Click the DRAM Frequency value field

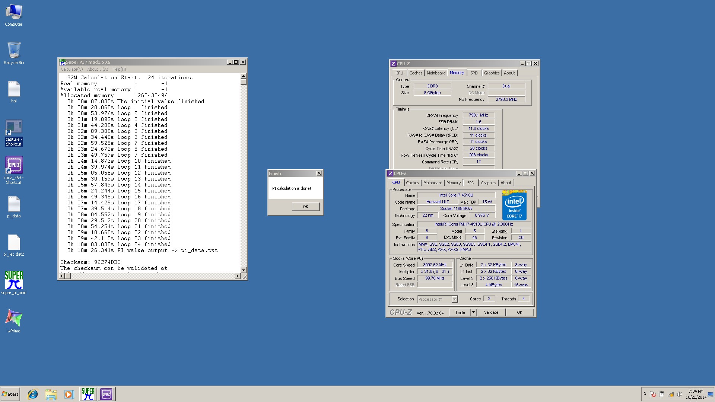point(479,115)
